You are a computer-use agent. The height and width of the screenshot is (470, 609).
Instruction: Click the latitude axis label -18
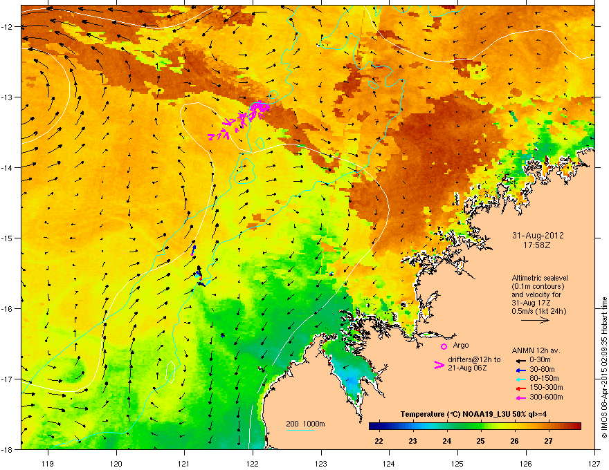(x=8, y=449)
